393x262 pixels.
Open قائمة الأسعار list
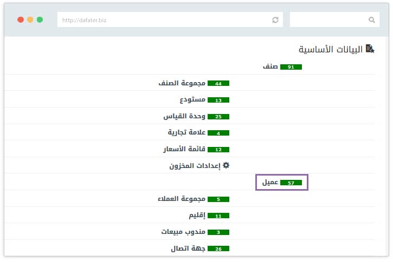[x=183, y=149]
